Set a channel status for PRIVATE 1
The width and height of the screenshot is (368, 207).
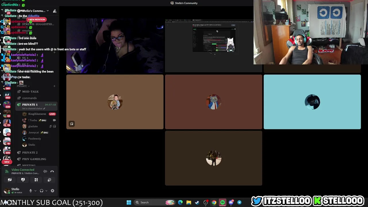click(x=34, y=108)
